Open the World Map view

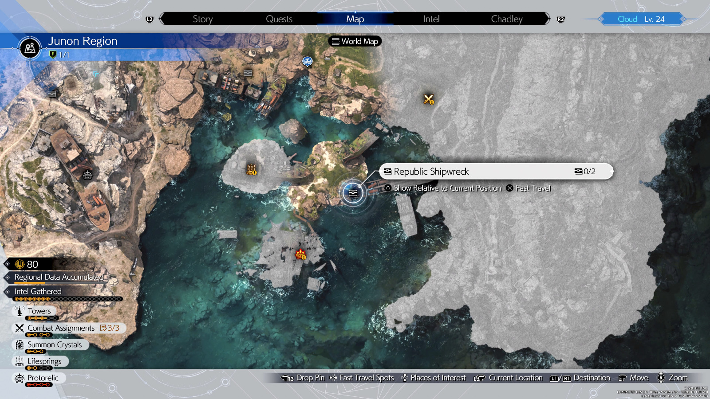(x=355, y=41)
